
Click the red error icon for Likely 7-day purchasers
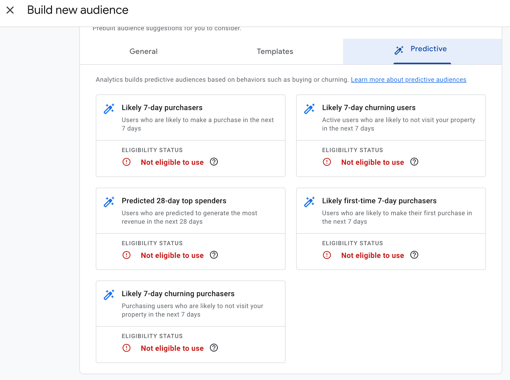pyautogui.click(x=127, y=162)
